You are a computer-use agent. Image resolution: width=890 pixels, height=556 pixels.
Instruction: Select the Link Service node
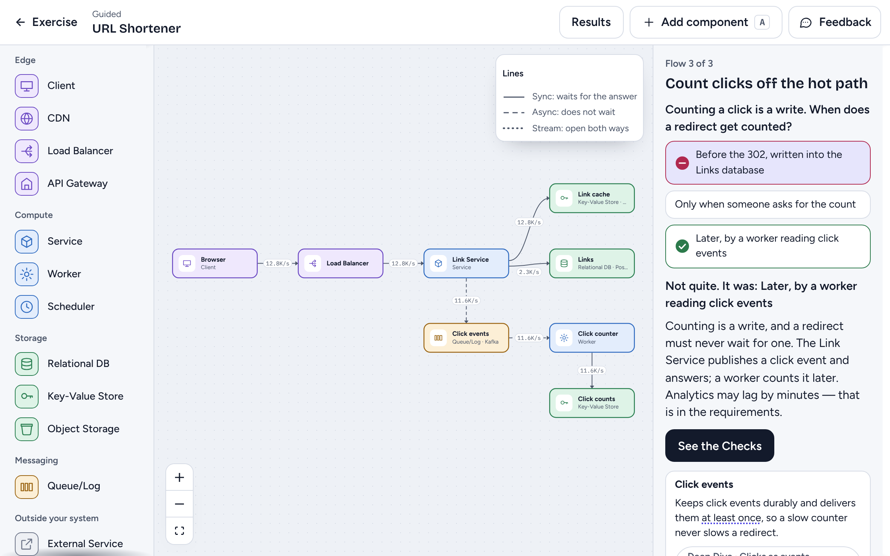[466, 263]
